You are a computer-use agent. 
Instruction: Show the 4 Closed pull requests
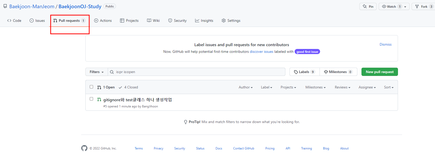click(128, 87)
